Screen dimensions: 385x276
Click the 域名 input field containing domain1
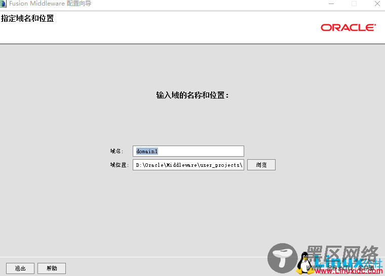pos(188,151)
